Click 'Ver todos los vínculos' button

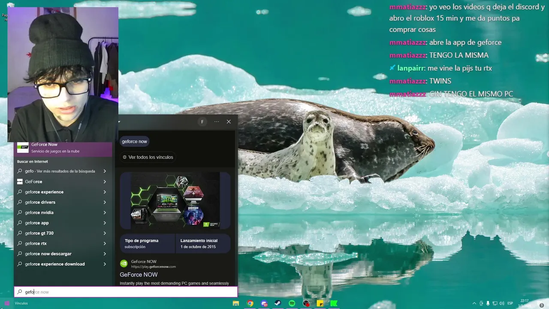[x=148, y=157]
